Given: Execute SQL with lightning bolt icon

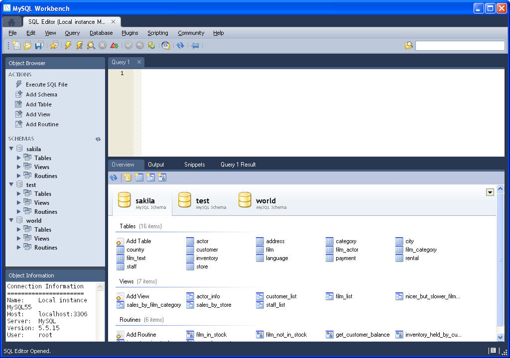Looking at the screenshot, I should pyautogui.click(x=68, y=45).
